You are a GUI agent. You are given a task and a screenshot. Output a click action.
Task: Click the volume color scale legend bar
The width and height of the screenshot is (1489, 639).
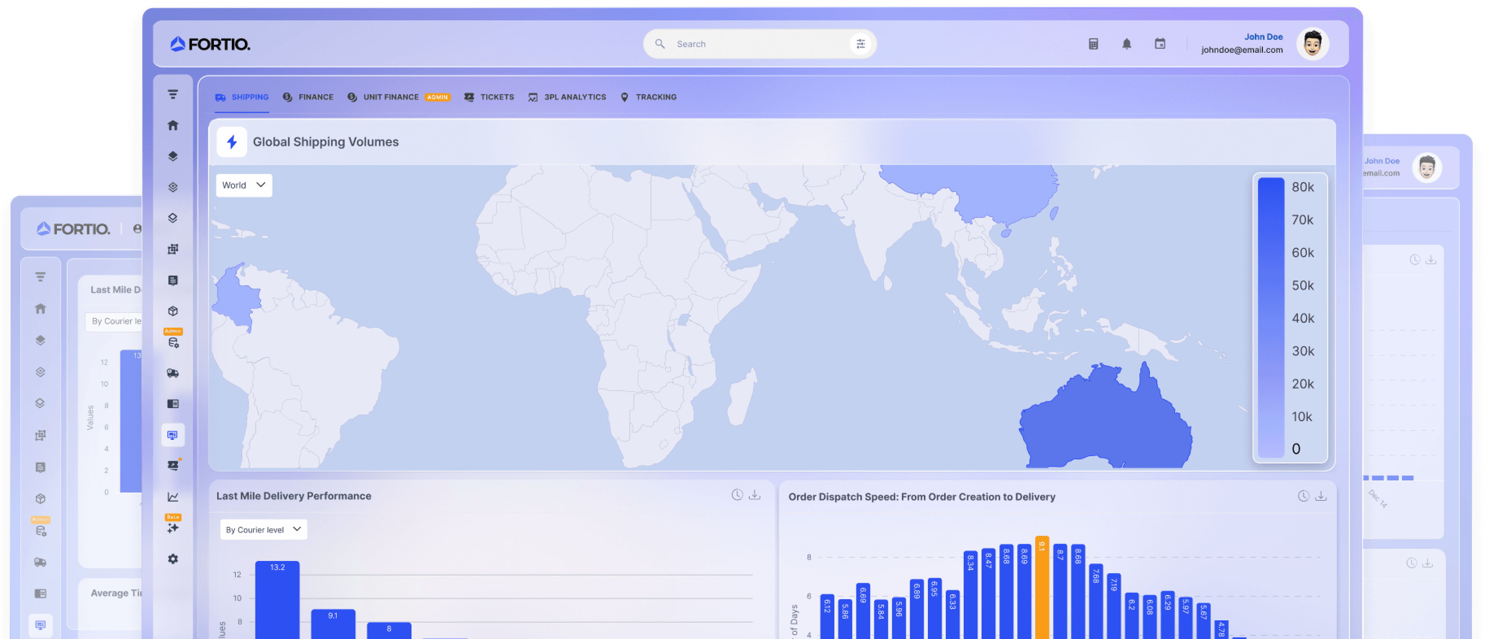(1271, 318)
